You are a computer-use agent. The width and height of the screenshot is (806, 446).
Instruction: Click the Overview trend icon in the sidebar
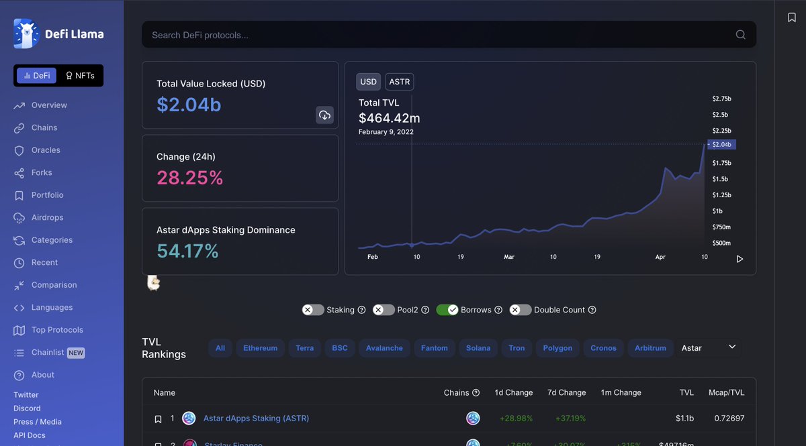coord(19,105)
